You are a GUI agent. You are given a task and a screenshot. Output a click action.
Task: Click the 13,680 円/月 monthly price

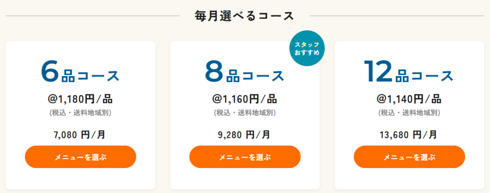409,135
